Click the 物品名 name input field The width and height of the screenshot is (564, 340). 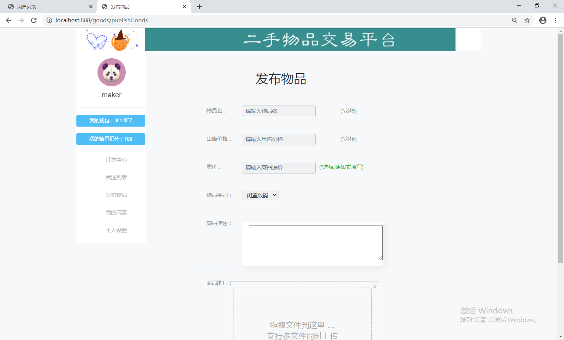point(278,111)
